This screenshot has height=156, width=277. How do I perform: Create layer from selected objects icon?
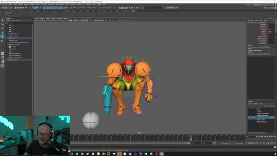click(273, 106)
